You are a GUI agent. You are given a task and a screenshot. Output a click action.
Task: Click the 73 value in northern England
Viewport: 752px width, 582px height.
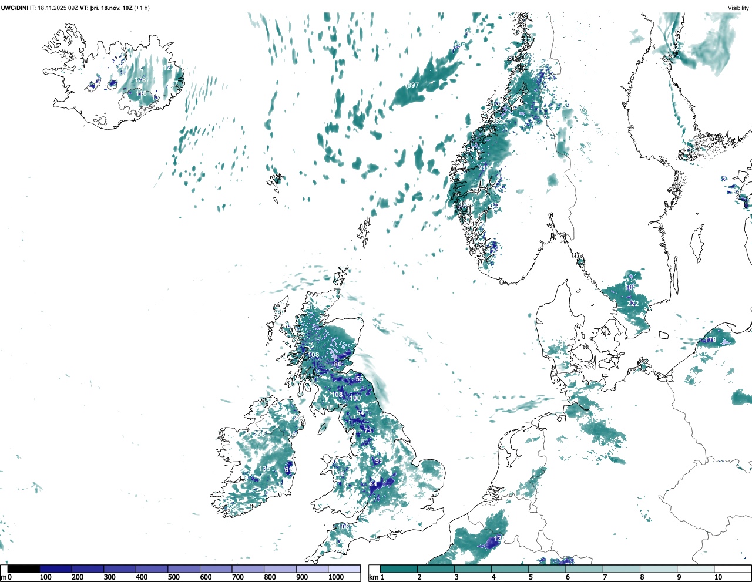tap(368, 430)
